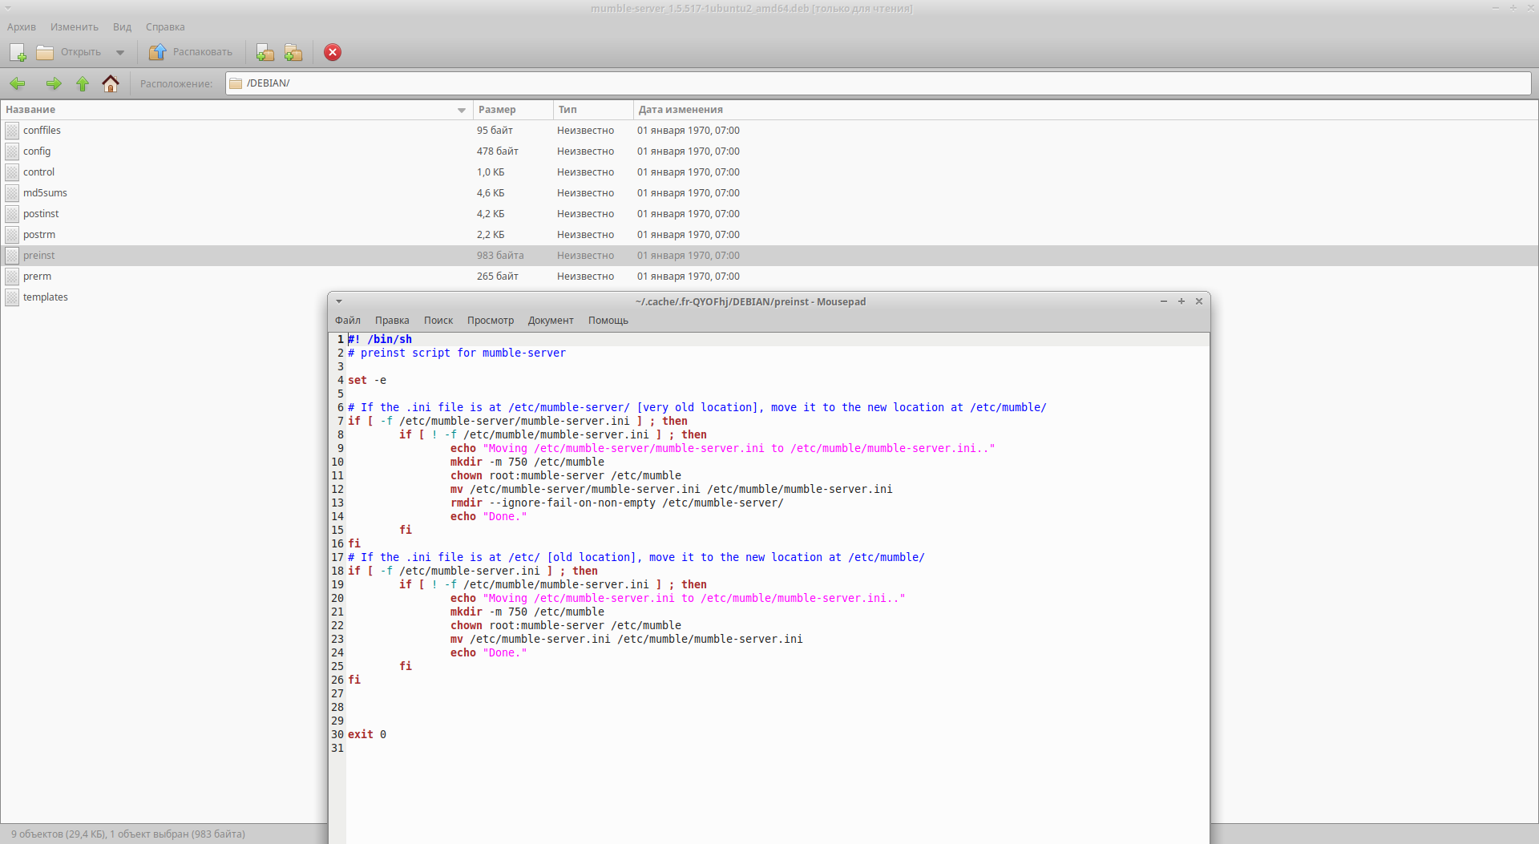Go back with the left arrow
This screenshot has height=844, width=1539.
coord(18,84)
